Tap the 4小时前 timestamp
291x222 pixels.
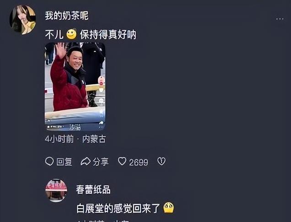tap(59, 139)
